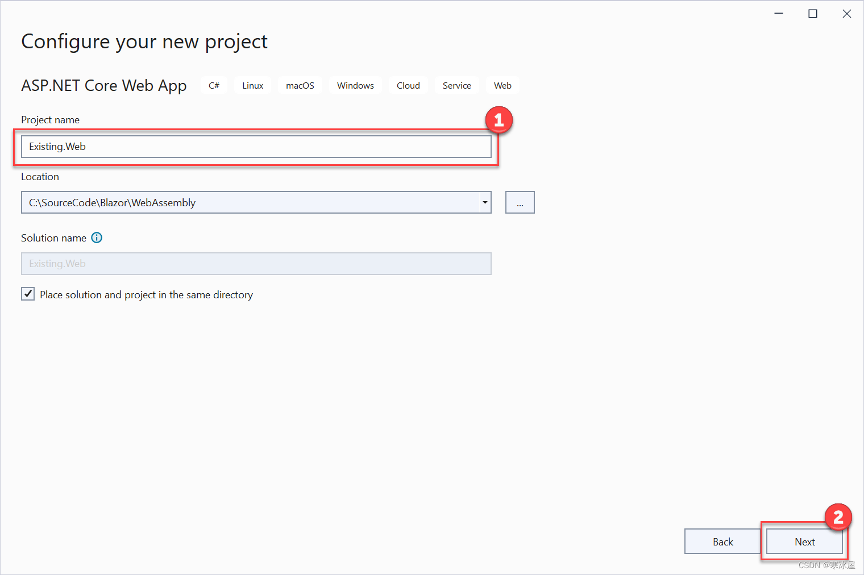Click the browse (...) button beside Location
864x575 pixels.
point(520,202)
